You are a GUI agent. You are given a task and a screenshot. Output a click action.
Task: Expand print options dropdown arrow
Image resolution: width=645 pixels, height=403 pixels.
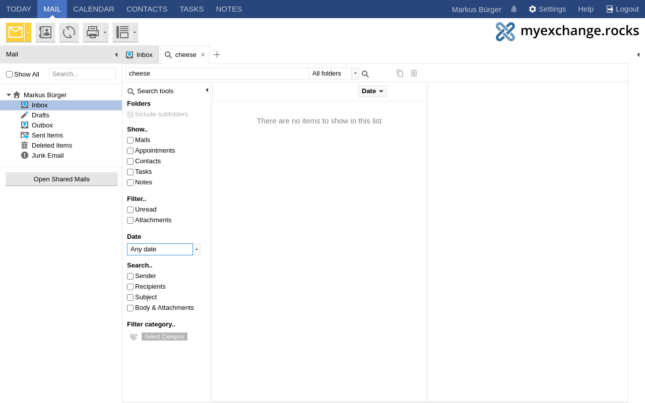pyautogui.click(x=105, y=32)
